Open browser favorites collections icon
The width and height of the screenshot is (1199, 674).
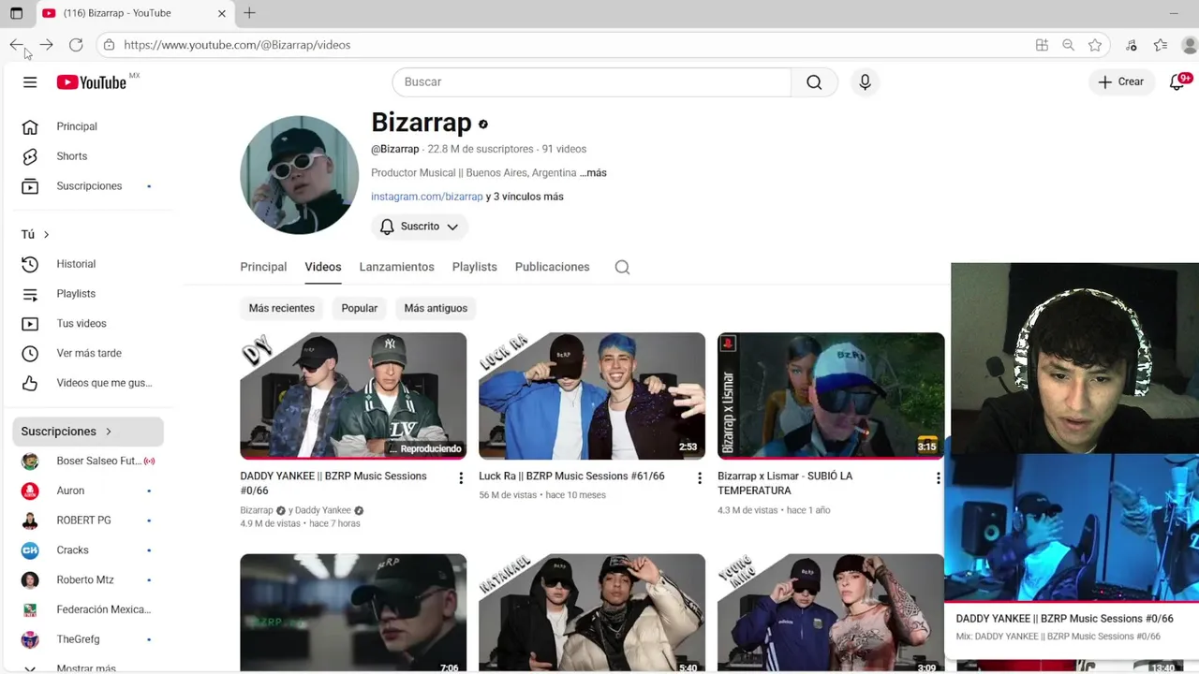tap(1161, 45)
